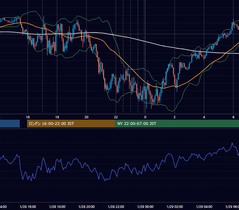Click hour label 6 on the price chart axis
The image size is (239, 210).
pos(233,117)
